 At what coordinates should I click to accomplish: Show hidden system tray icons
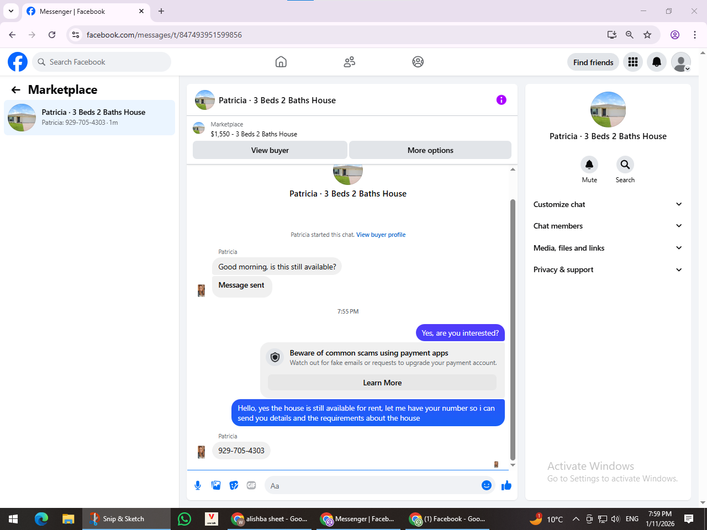576,519
